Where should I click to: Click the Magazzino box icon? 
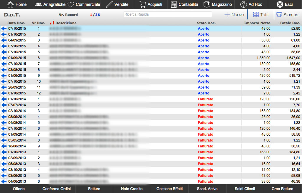click(x=207, y=4)
